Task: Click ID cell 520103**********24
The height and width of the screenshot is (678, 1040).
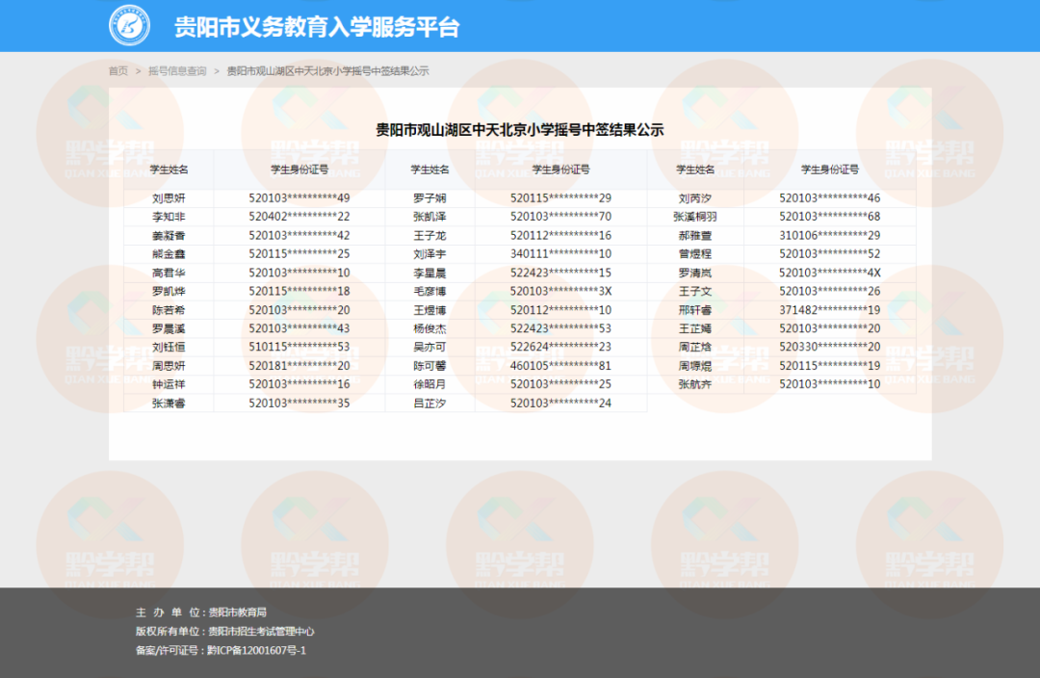Action: (x=561, y=403)
